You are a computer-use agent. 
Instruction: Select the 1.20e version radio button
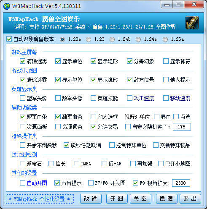[62, 39]
